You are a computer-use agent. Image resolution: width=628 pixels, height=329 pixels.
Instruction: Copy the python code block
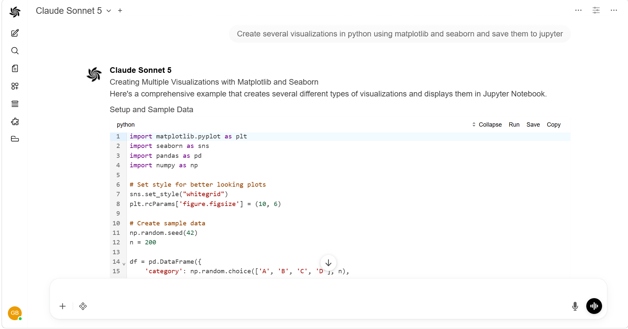(x=554, y=125)
